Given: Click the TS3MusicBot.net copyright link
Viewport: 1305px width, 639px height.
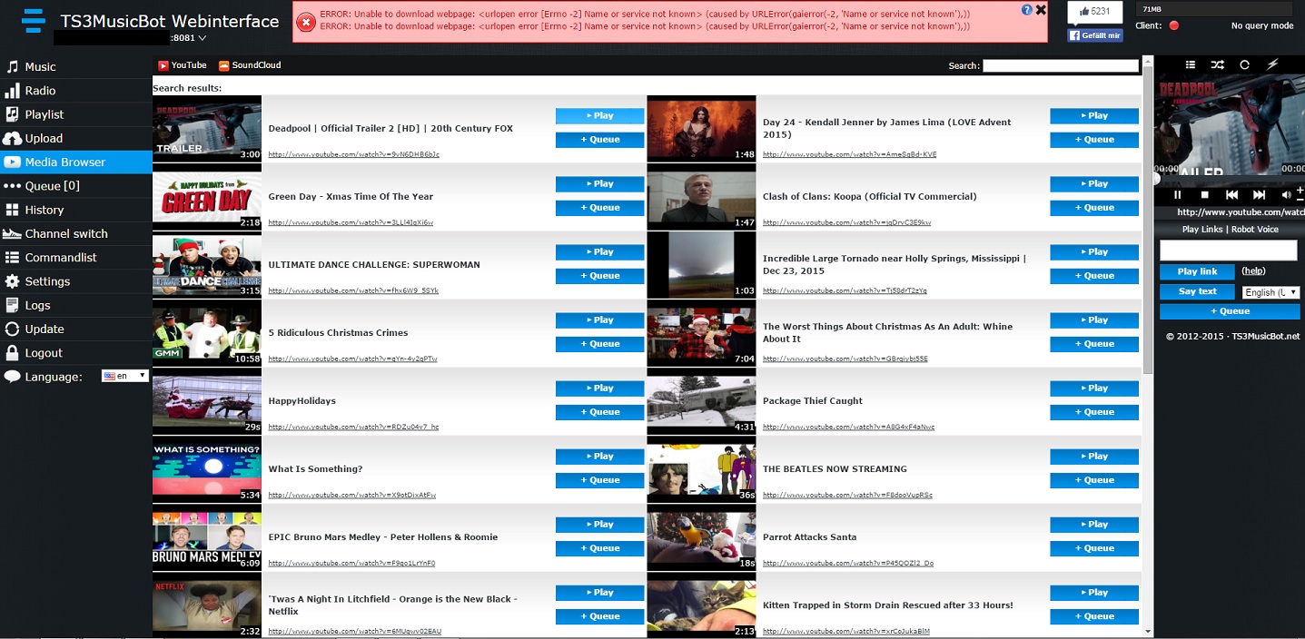Looking at the screenshot, I should (1266, 336).
